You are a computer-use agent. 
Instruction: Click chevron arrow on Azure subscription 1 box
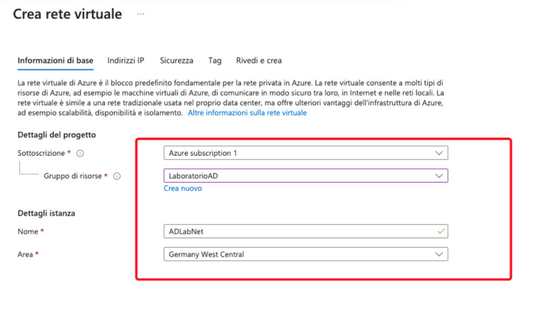[439, 153]
